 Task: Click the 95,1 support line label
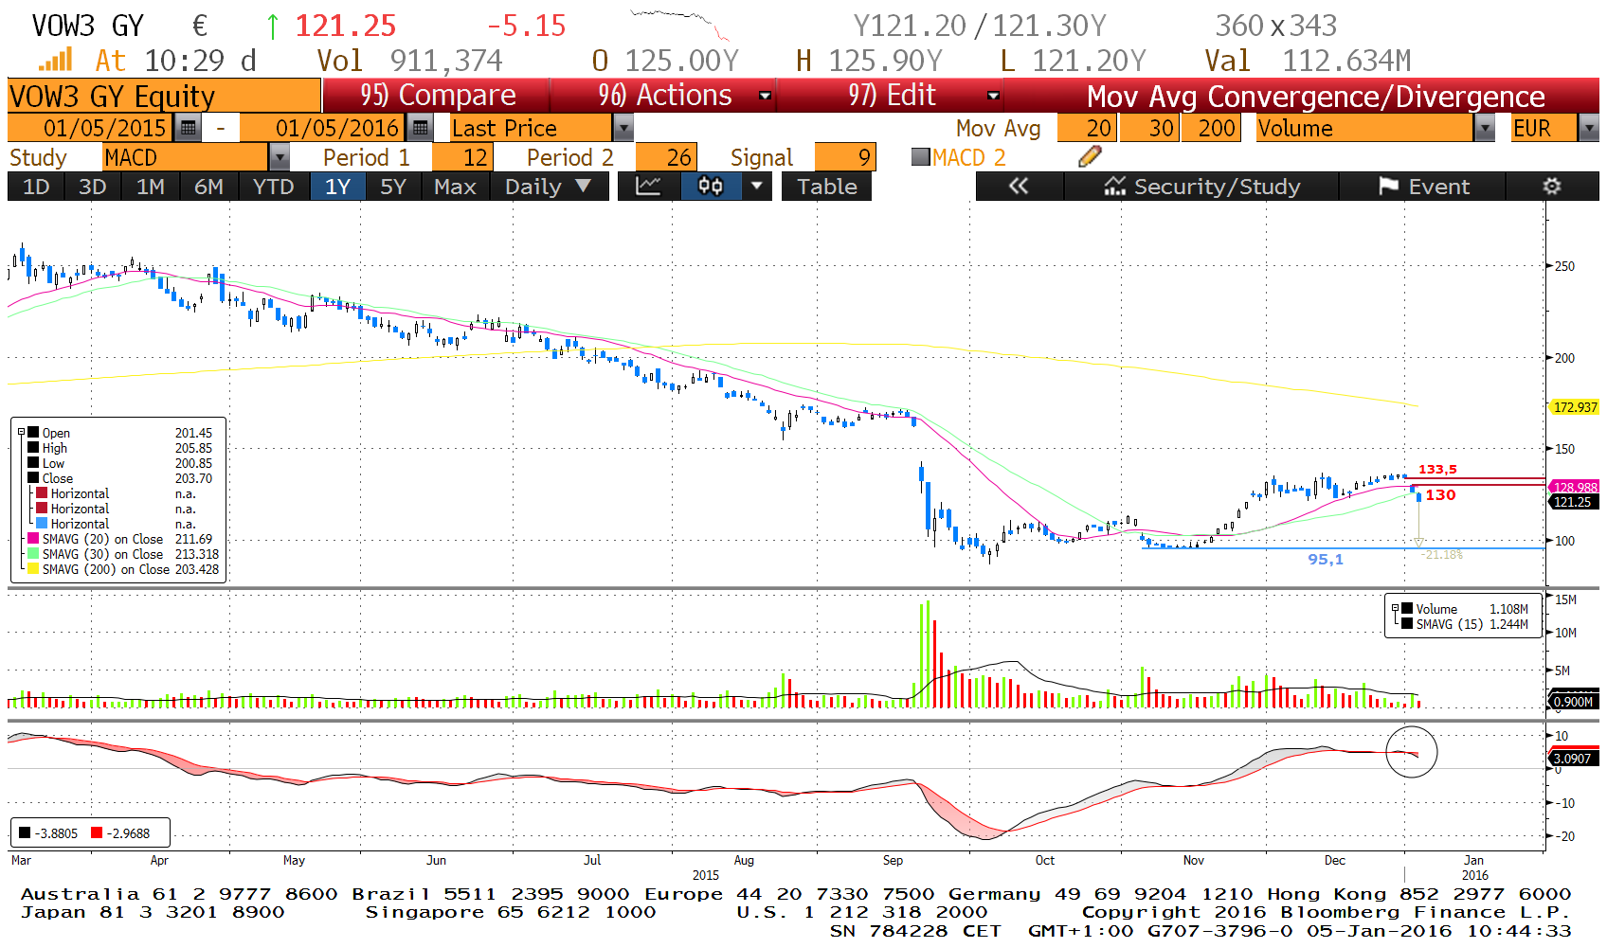click(1326, 560)
